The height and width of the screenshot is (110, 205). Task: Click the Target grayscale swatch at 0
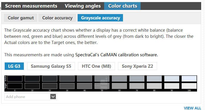[x=15, y=86]
